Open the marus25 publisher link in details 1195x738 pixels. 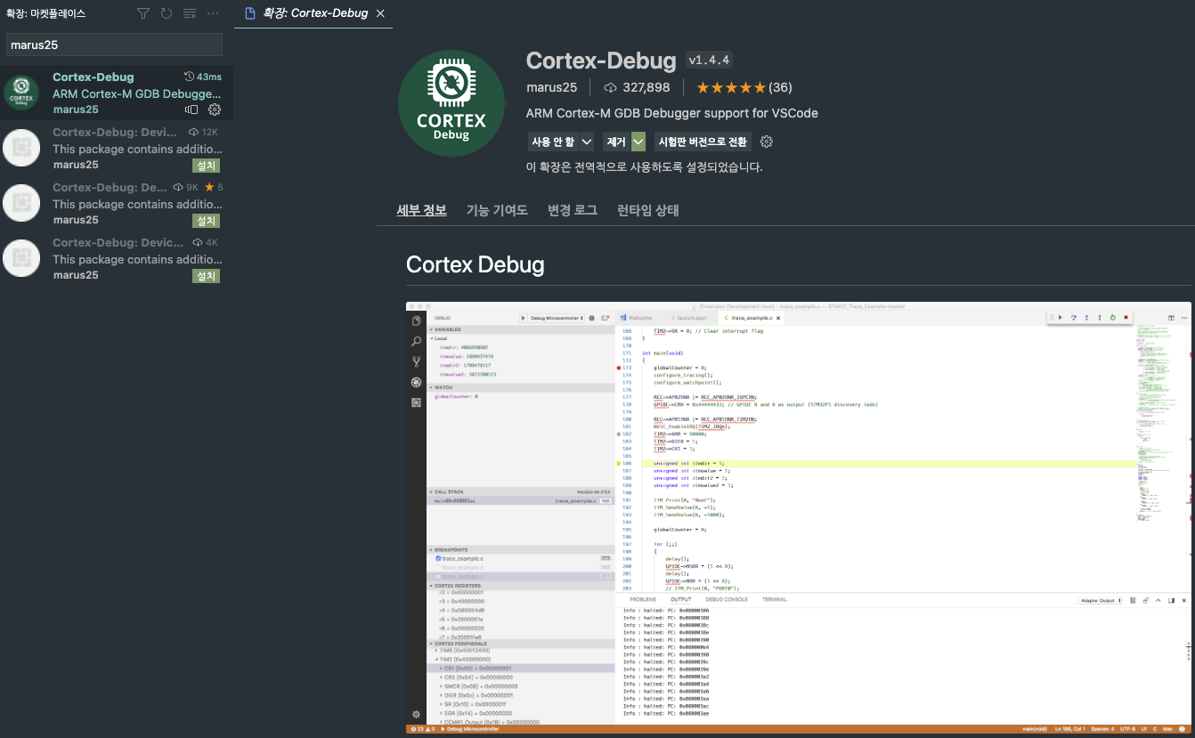click(x=552, y=87)
